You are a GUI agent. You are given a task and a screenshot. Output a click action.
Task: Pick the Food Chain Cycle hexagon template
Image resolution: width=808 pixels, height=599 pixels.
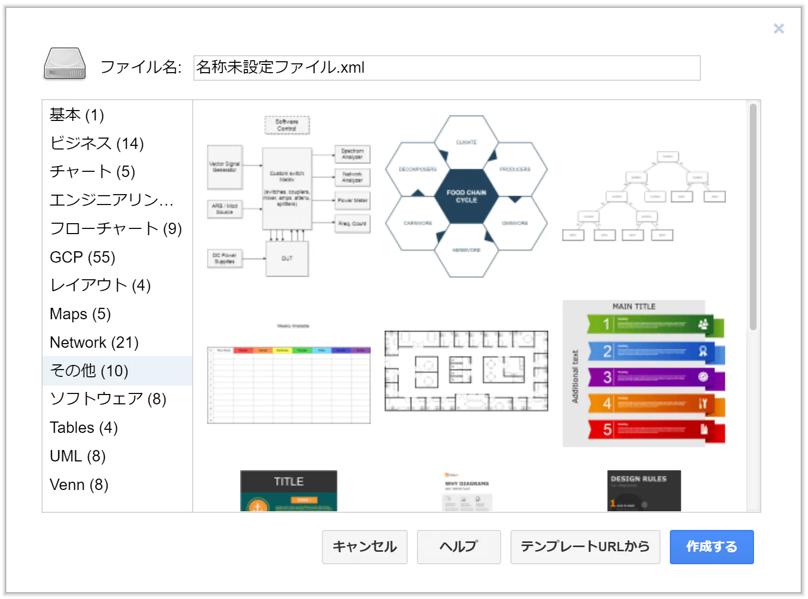466,196
